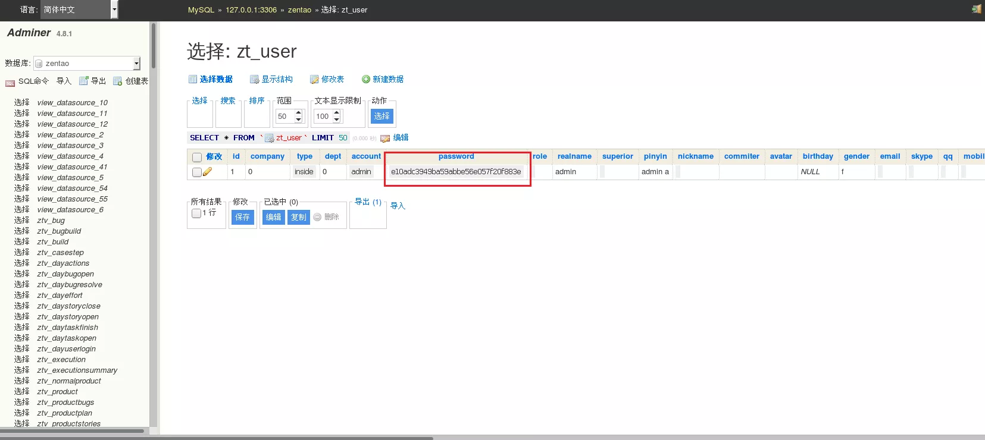Open the 语言 language dropdown

79,10
